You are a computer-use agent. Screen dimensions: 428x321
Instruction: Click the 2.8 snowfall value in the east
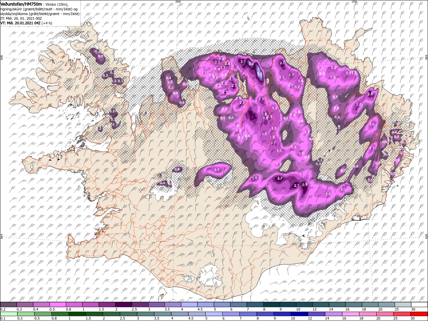(370, 94)
